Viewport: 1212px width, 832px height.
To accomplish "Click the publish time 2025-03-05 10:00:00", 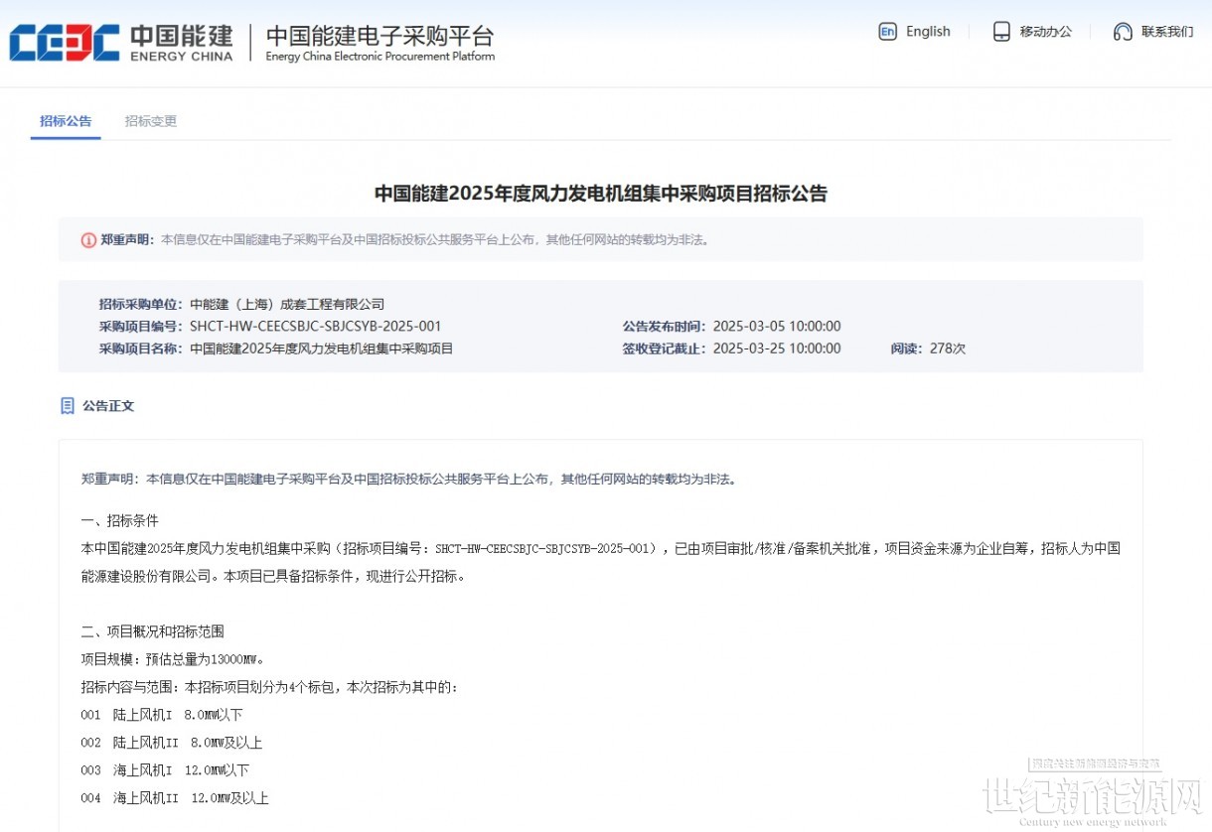I will 777,327.
